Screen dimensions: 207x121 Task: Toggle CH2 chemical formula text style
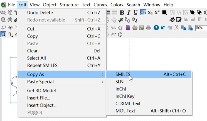(x=143, y=12)
